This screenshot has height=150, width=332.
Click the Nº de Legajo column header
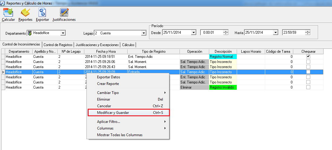coord(71,52)
